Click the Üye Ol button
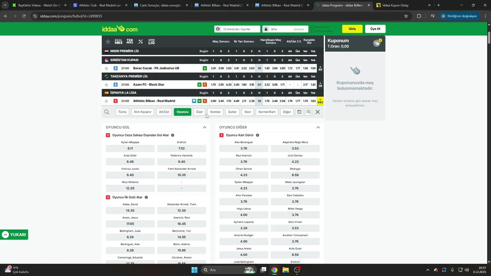 pos(375,29)
